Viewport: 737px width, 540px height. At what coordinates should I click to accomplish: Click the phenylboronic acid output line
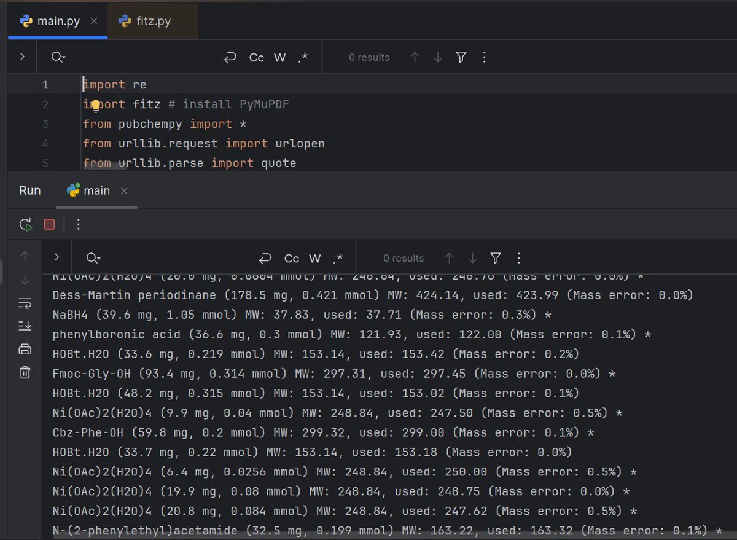click(x=351, y=335)
